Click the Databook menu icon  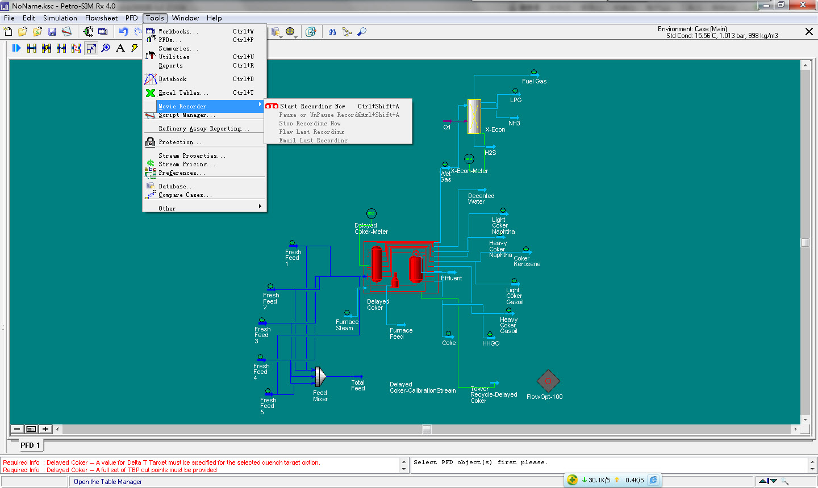150,79
